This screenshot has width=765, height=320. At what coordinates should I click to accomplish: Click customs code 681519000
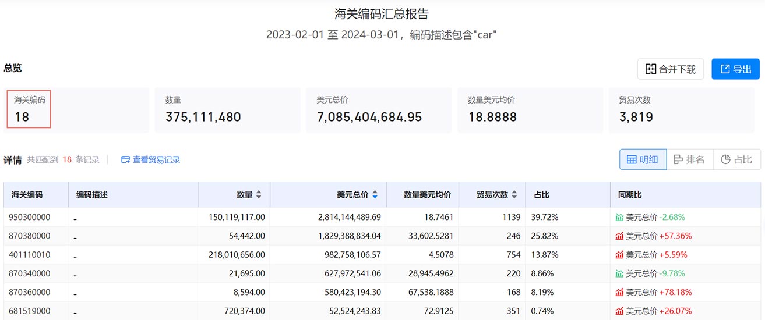[x=30, y=311]
